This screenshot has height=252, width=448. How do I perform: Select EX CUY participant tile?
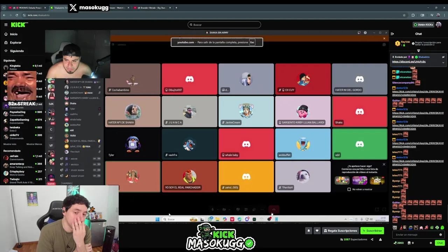pos(303,79)
